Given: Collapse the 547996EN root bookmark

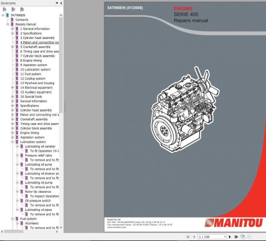Looking at the screenshot, I should (3, 15).
